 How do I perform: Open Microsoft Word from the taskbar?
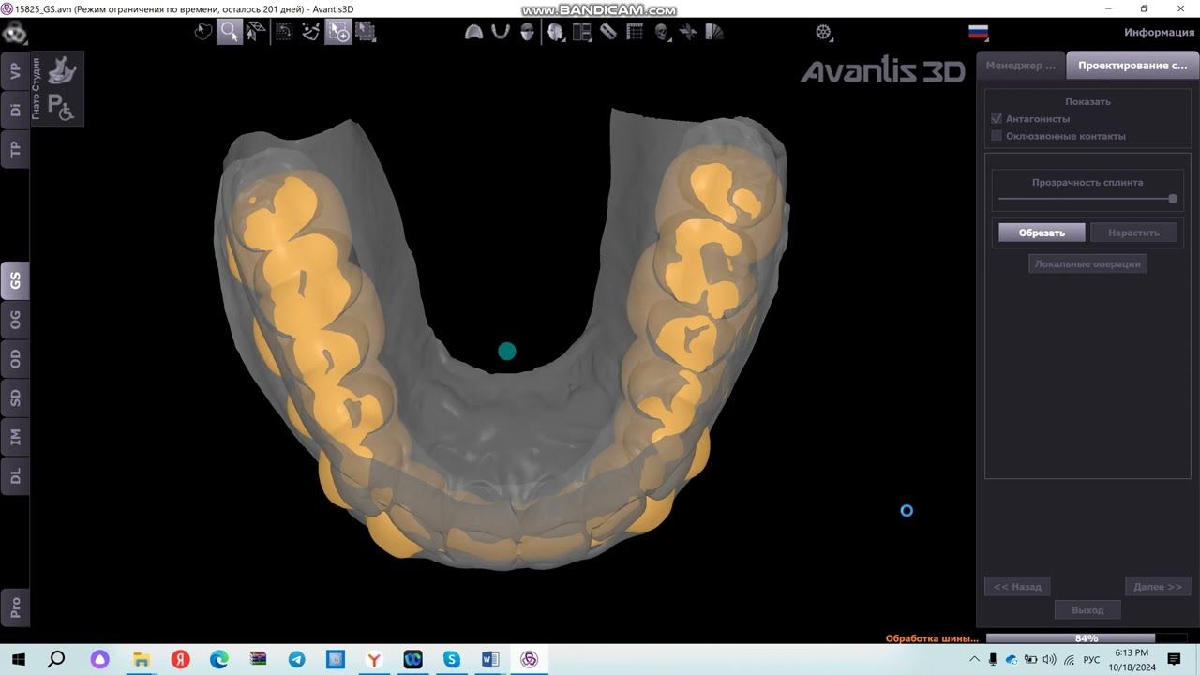tap(489, 659)
